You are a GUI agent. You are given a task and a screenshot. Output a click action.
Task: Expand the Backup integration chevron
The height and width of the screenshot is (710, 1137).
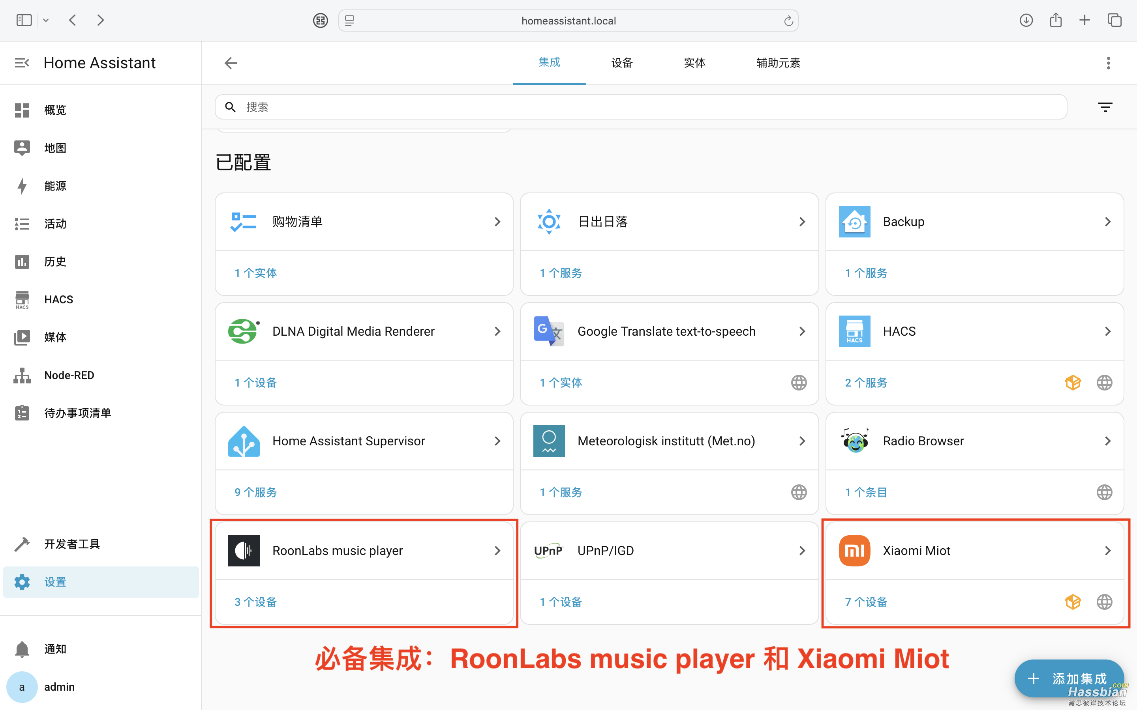(1107, 221)
